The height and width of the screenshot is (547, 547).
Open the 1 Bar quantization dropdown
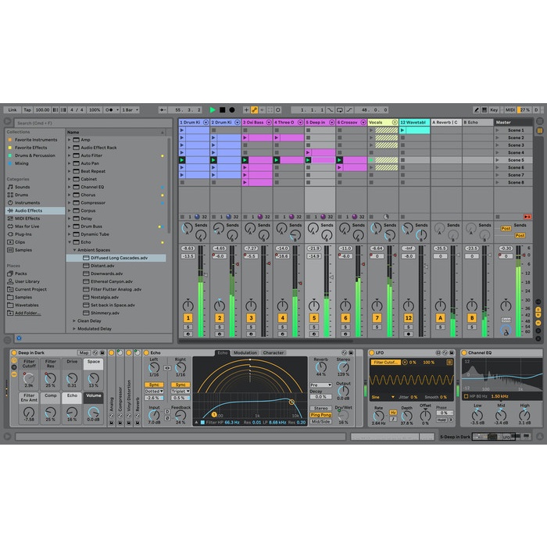[x=130, y=110]
